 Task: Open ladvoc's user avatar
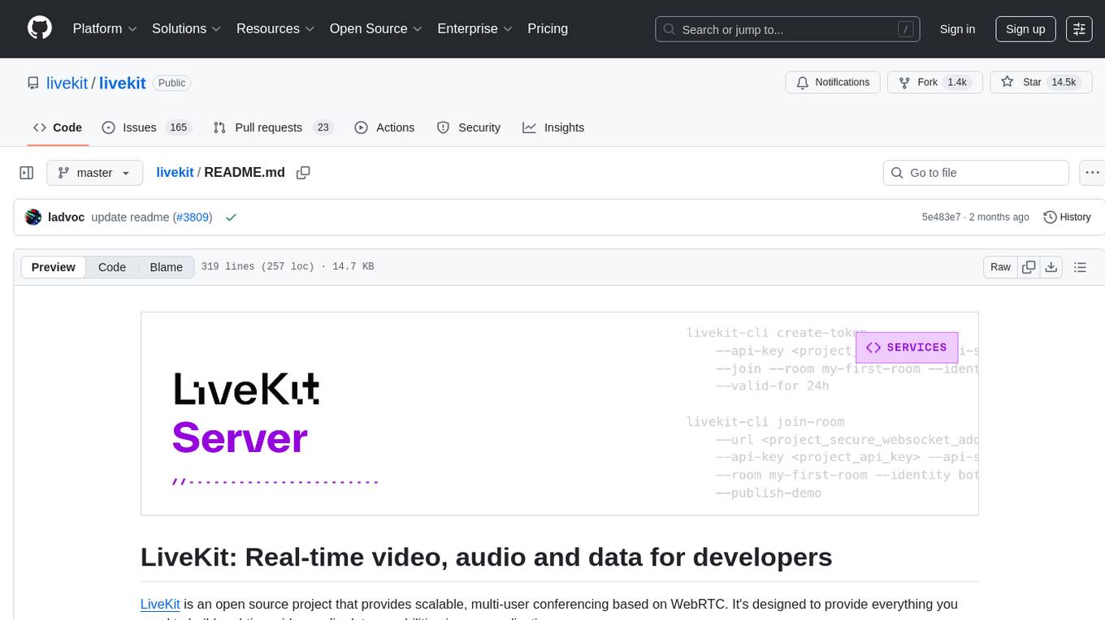(x=33, y=217)
